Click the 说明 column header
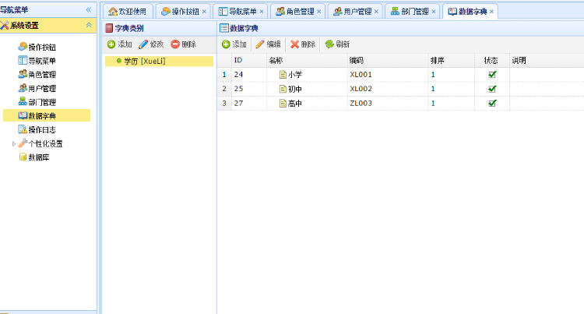 (547, 60)
